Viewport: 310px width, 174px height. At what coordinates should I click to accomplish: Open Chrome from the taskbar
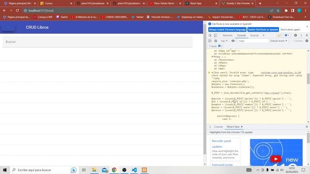(114, 170)
